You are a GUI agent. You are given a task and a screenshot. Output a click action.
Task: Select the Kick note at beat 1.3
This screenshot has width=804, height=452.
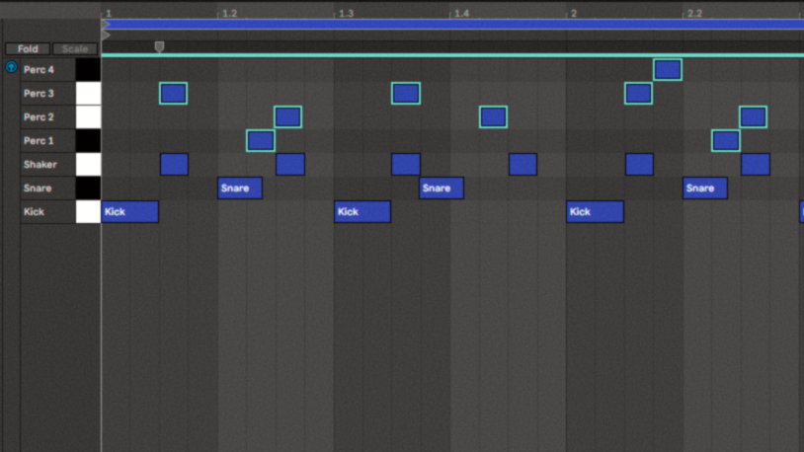362,211
